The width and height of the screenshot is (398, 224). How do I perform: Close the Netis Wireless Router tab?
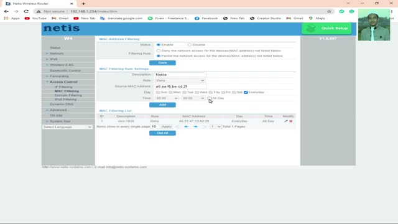[72, 4]
